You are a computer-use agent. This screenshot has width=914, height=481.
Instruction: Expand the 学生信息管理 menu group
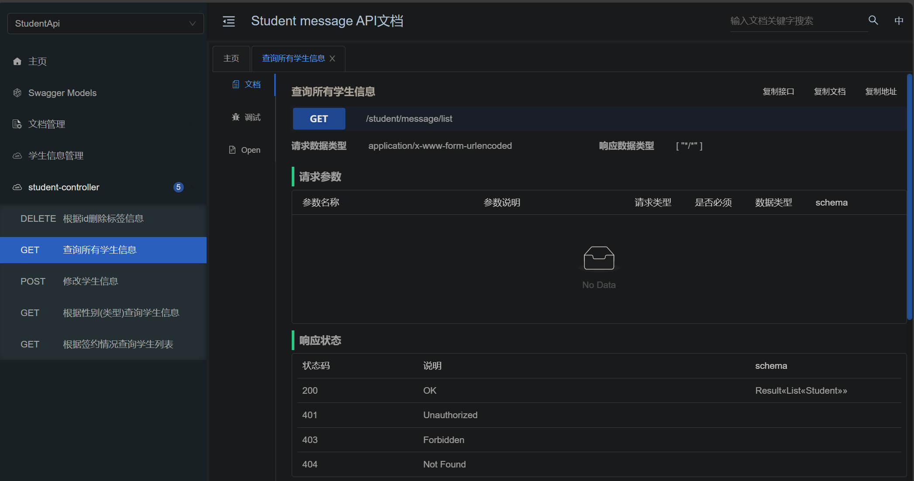56,156
